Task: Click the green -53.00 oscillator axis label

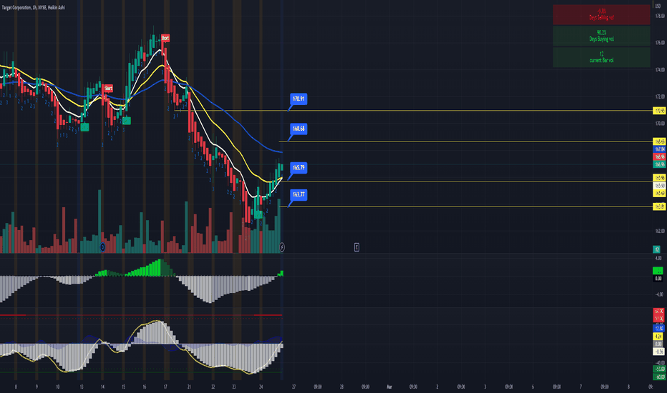Action: click(659, 369)
